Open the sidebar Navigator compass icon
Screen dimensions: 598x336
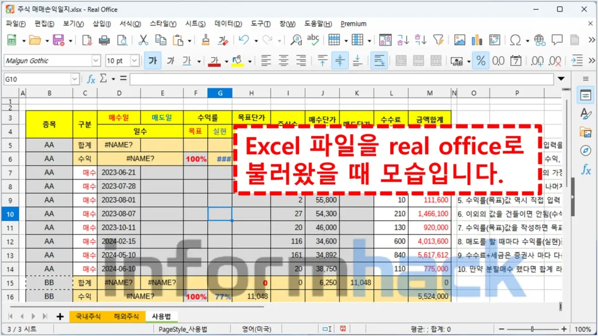click(585, 151)
